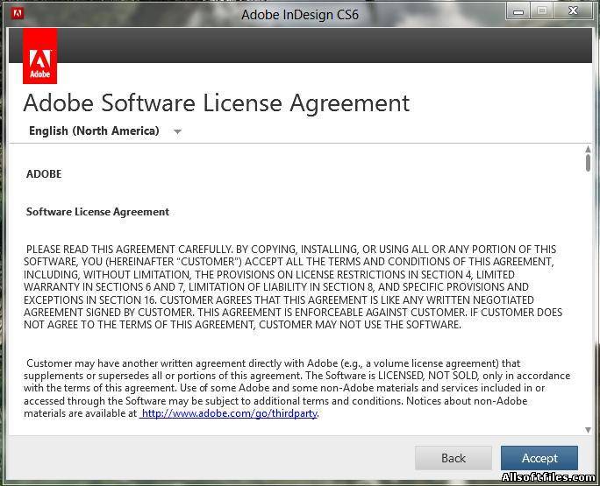600x486 pixels.
Task: Go back with the Back button
Action: pyautogui.click(x=454, y=458)
